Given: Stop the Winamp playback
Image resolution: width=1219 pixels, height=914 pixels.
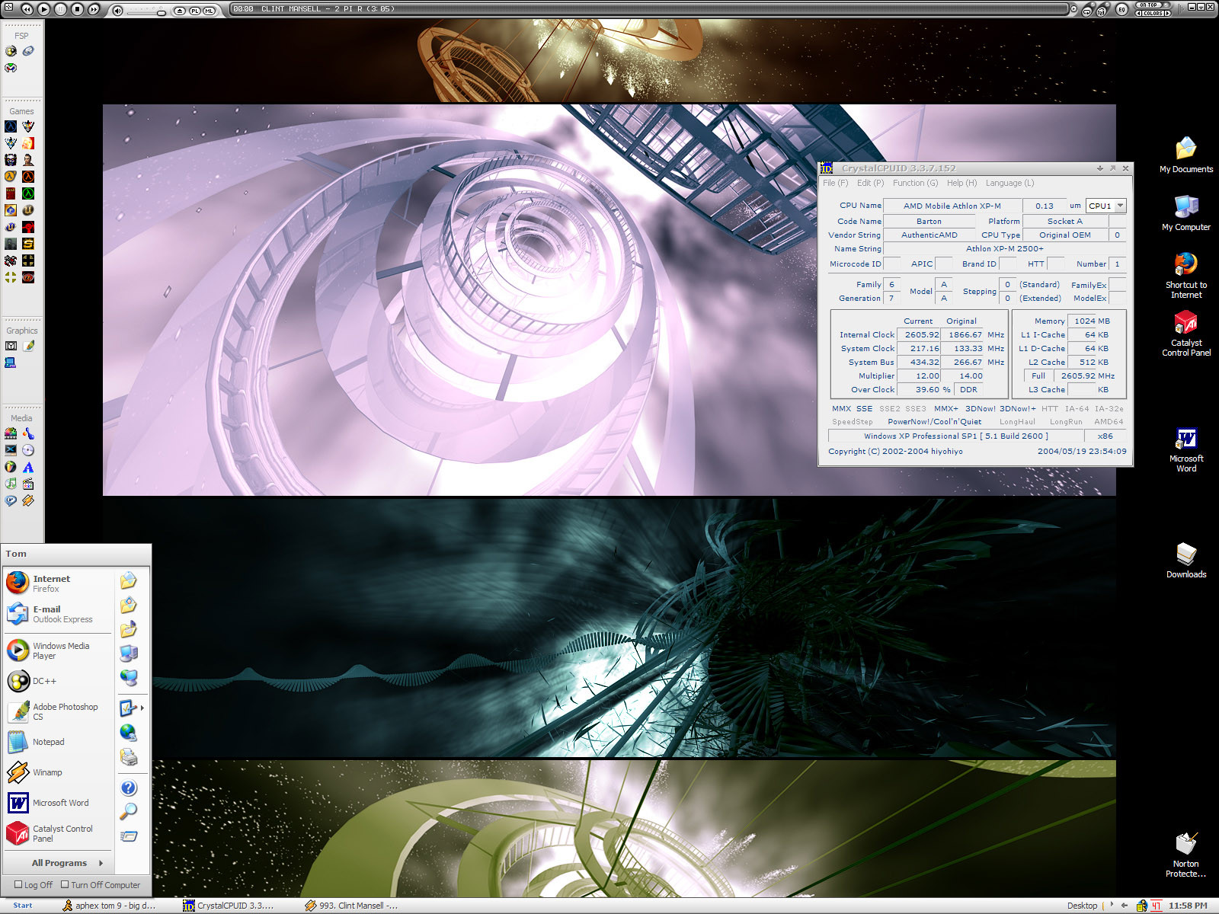Looking at the screenshot, I should coord(77,9).
